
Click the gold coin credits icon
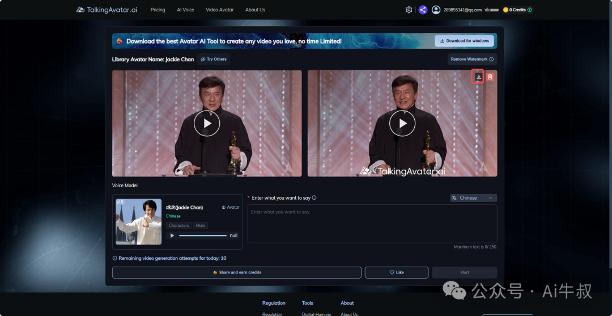click(x=505, y=10)
